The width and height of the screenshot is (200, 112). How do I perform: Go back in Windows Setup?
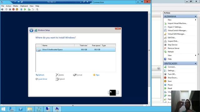31,30
